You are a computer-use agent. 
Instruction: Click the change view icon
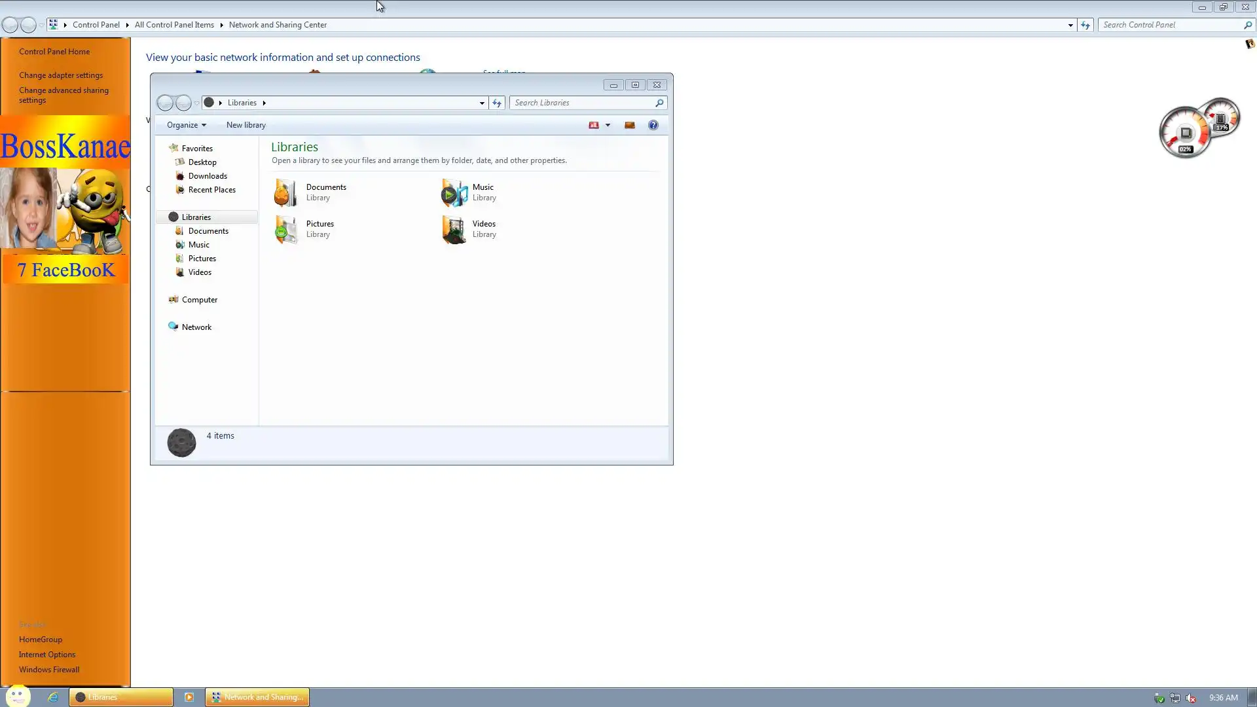[594, 125]
